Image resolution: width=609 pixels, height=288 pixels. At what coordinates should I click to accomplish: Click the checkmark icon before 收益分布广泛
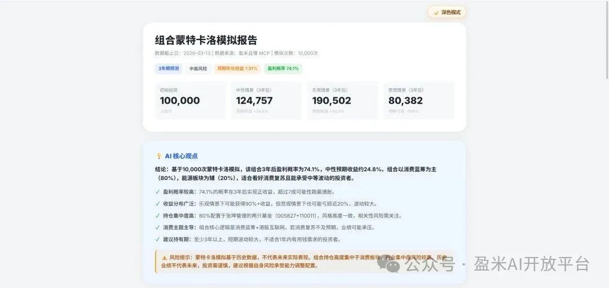tap(157, 204)
